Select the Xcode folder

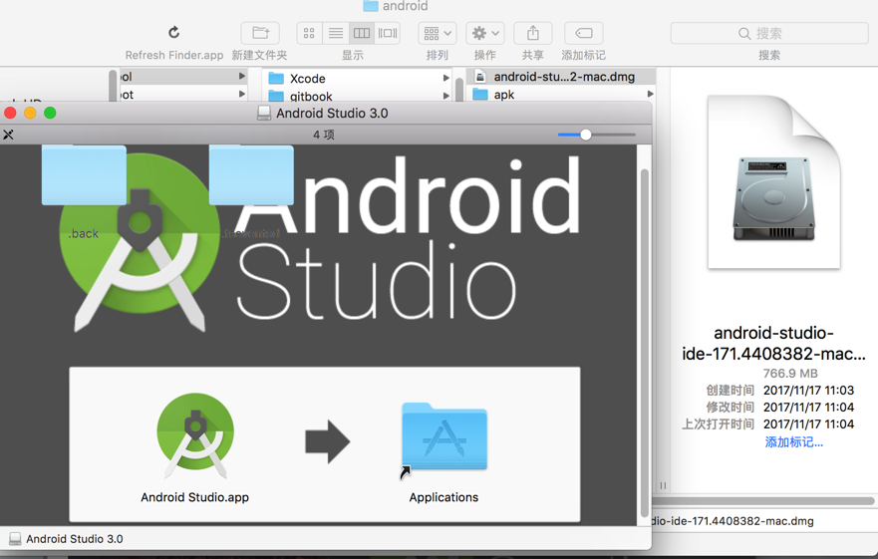tap(307, 78)
